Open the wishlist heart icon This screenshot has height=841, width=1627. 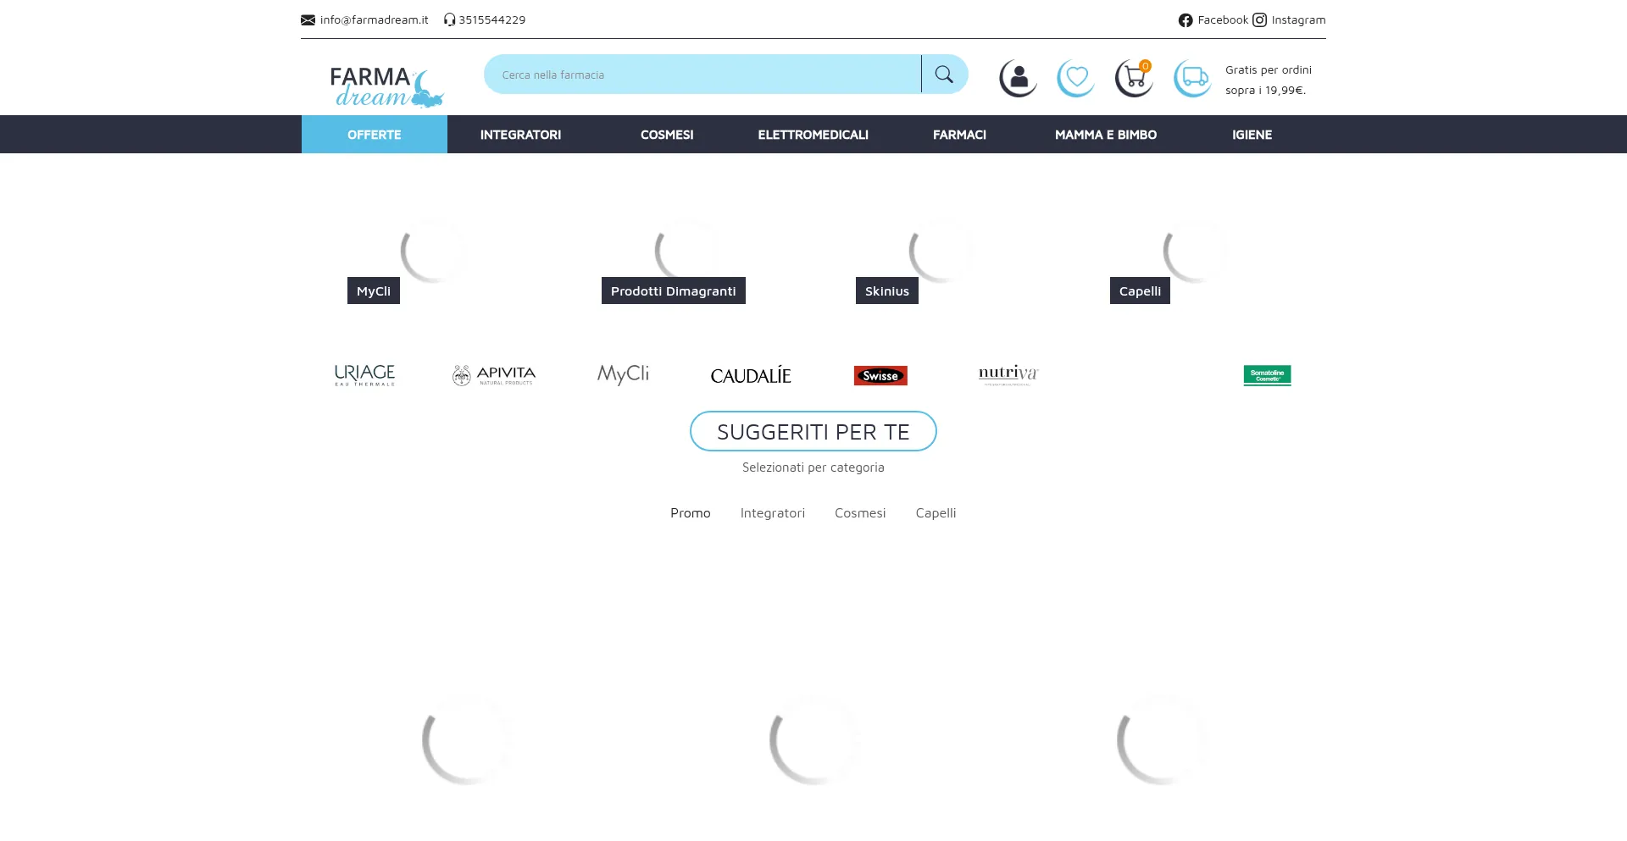click(1076, 78)
